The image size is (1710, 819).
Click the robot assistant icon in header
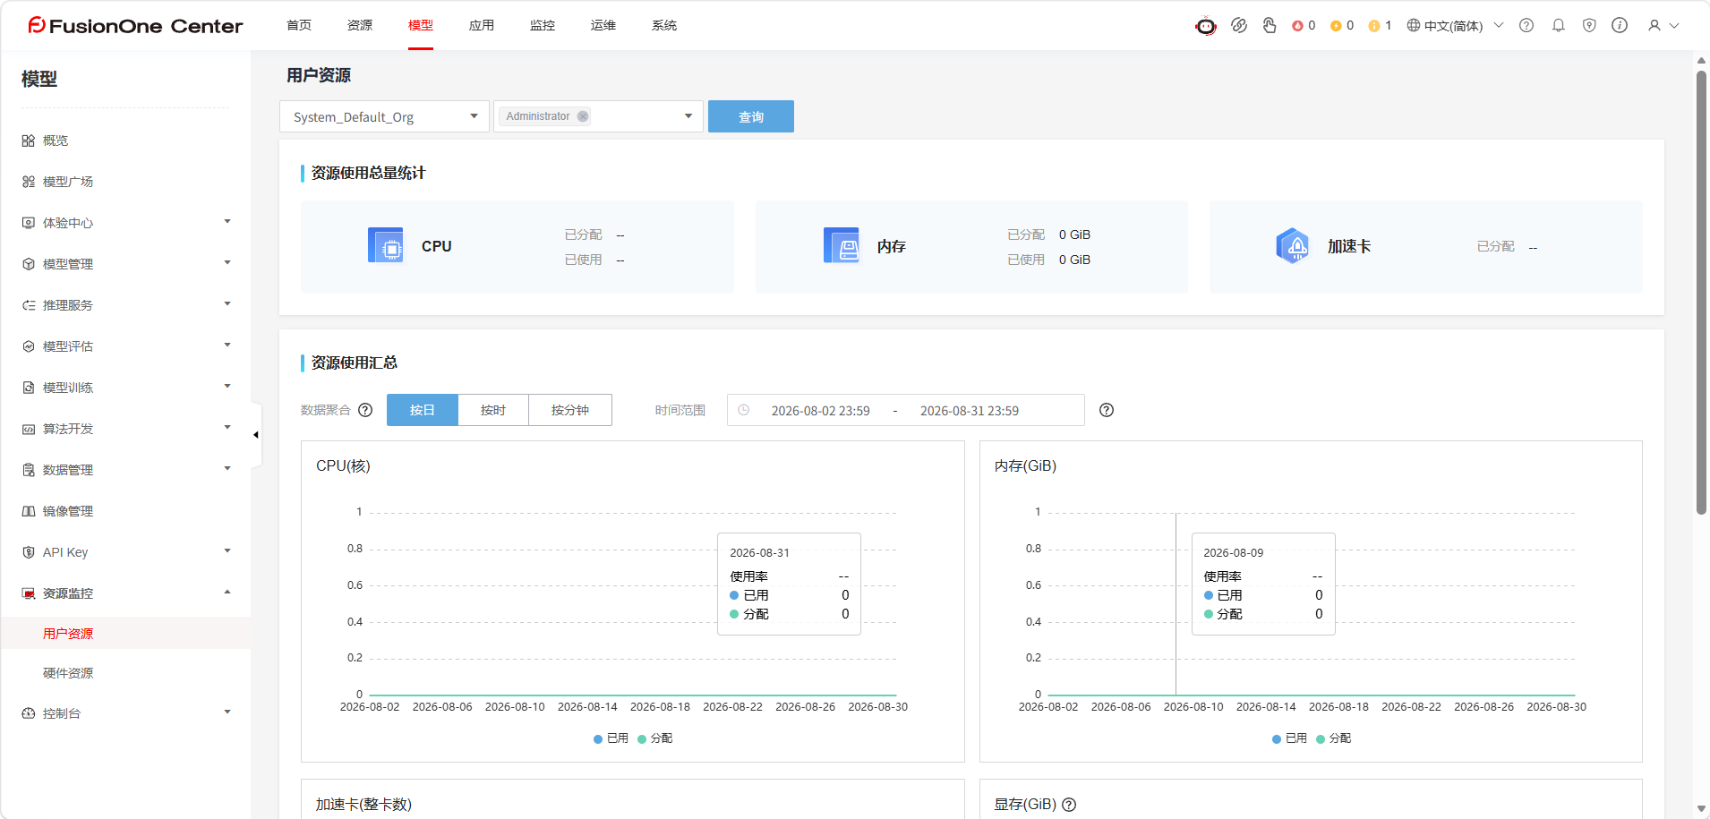pos(1206,26)
